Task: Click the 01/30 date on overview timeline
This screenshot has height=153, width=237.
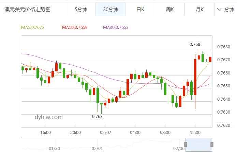Action: [55, 149]
